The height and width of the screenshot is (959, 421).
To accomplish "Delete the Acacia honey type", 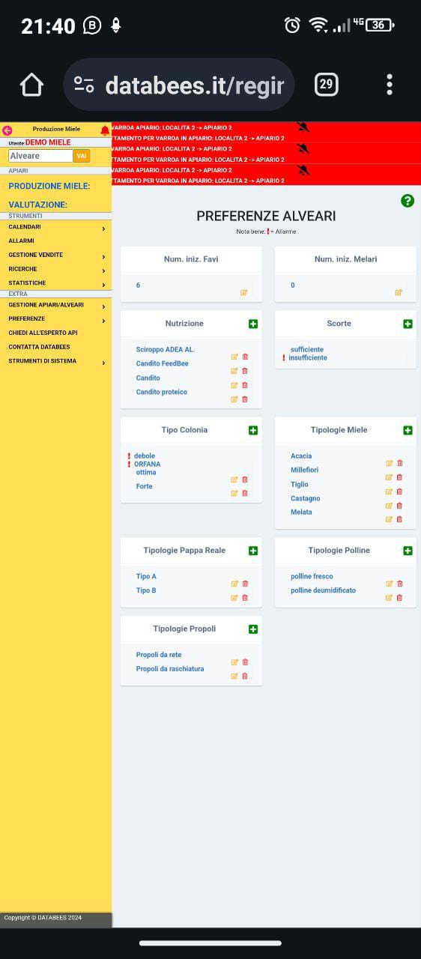I will point(399,463).
